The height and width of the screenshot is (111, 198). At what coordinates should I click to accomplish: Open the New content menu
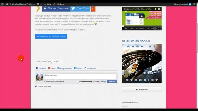point(47,4)
